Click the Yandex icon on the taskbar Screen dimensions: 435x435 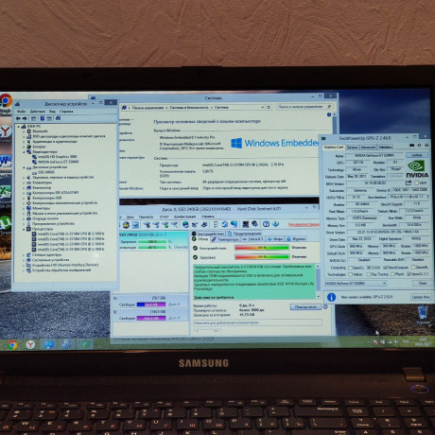pos(30,344)
